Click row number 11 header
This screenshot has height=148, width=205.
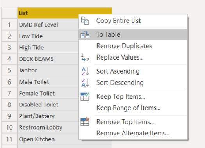9,139
